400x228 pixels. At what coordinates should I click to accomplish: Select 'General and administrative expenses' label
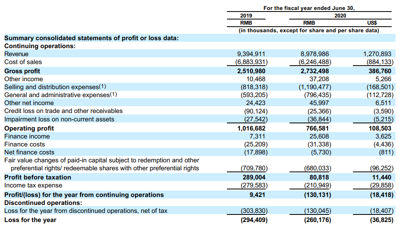point(61,95)
